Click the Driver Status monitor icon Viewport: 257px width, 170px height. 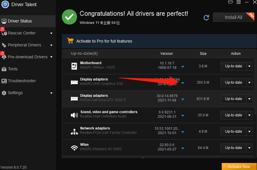coord(4,21)
